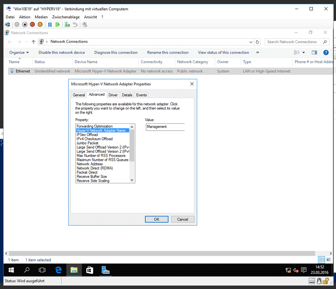The width and height of the screenshot is (336, 289).
Task: Pause the virtual machine
Action: (x=50, y=24)
